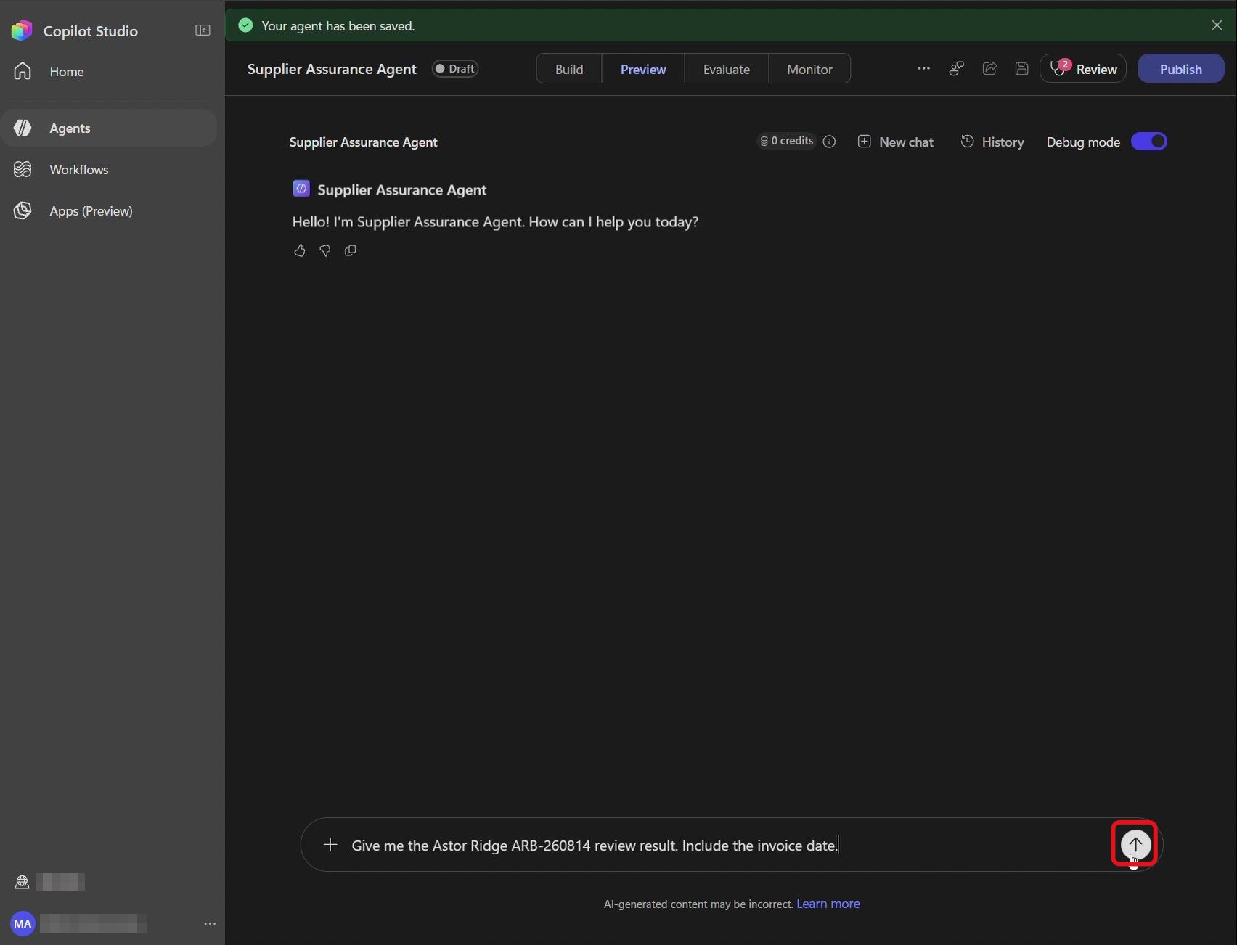Collapse the sidebar navigation panel
This screenshot has height=945, width=1237.
click(x=203, y=30)
